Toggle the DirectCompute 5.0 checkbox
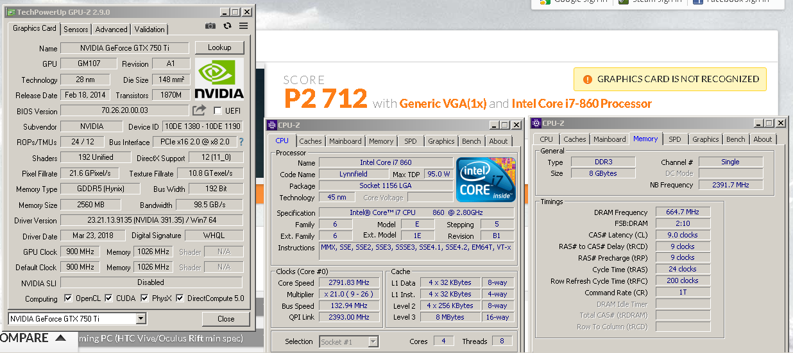This screenshot has height=353, width=793. pyautogui.click(x=180, y=298)
